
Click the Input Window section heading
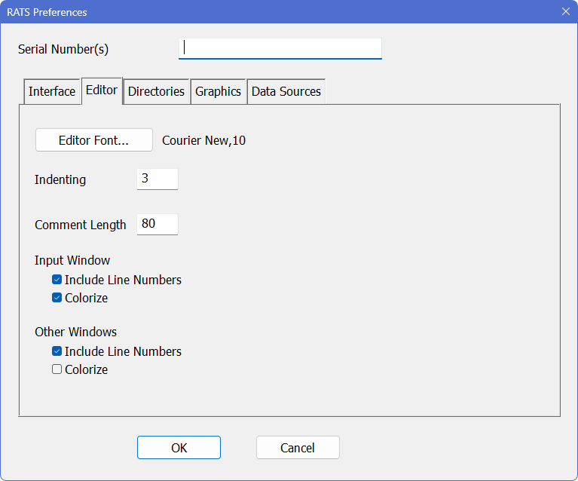[72, 260]
